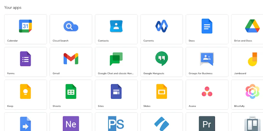This screenshot has width=263, height=131.
Task: Click the Slides label text
Action: 147,106
